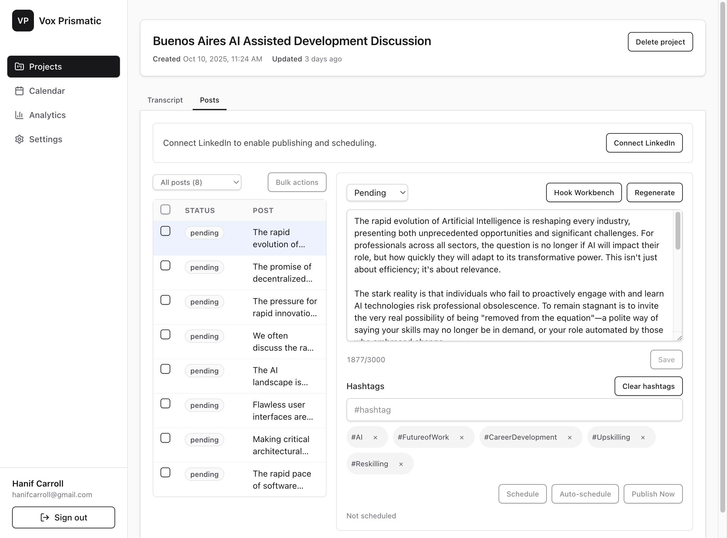727x538 pixels.
Task: Focus the #hashtag input field
Action: click(514, 410)
